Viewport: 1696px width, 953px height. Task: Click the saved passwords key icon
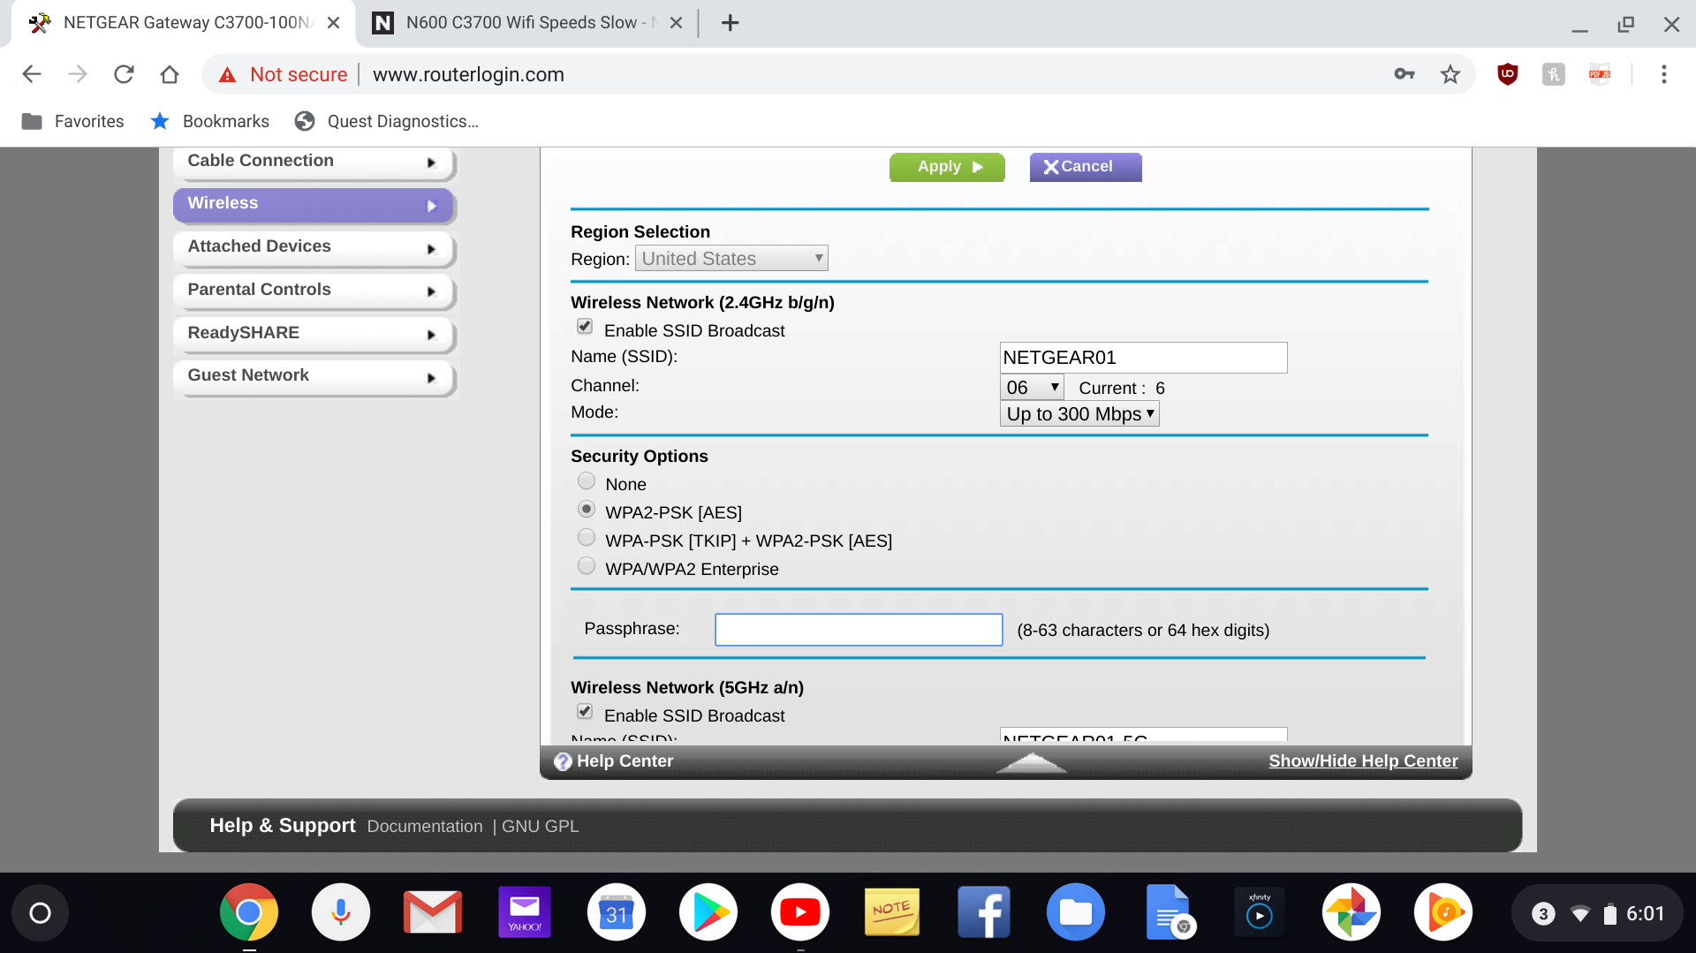pos(1404,74)
